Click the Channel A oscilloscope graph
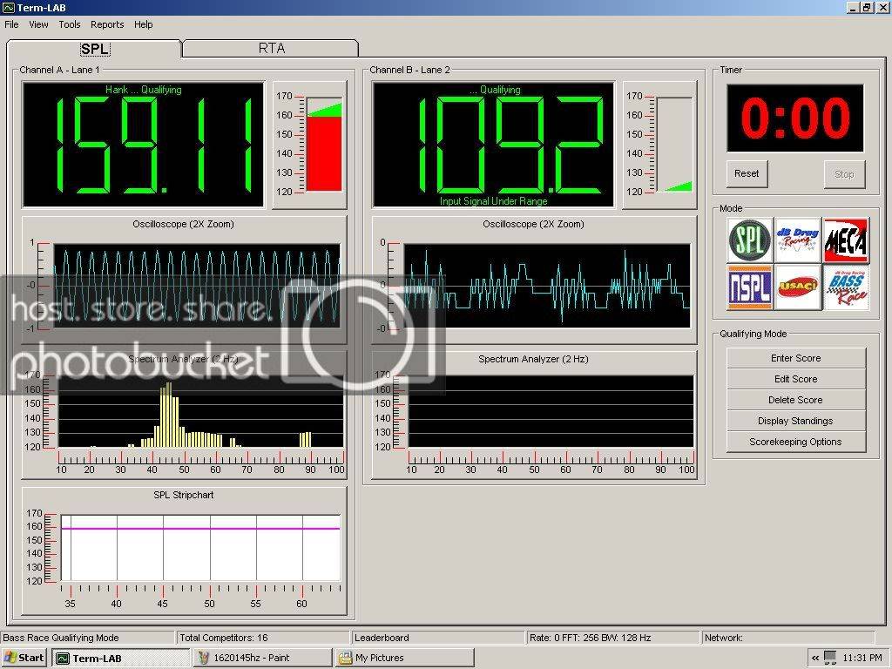 tap(197, 286)
